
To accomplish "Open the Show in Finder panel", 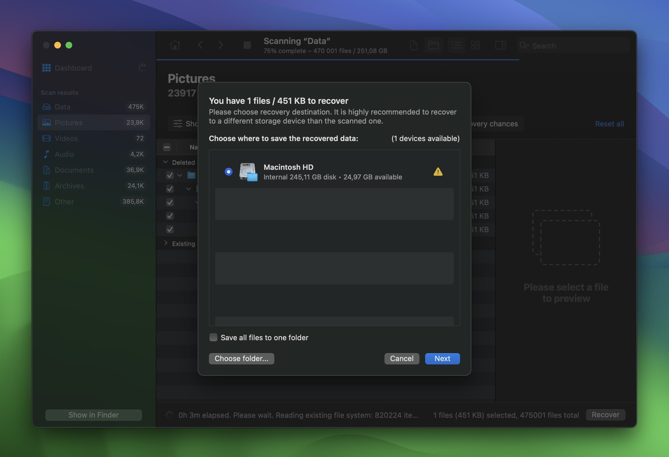I will pyautogui.click(x=93, y=415).
